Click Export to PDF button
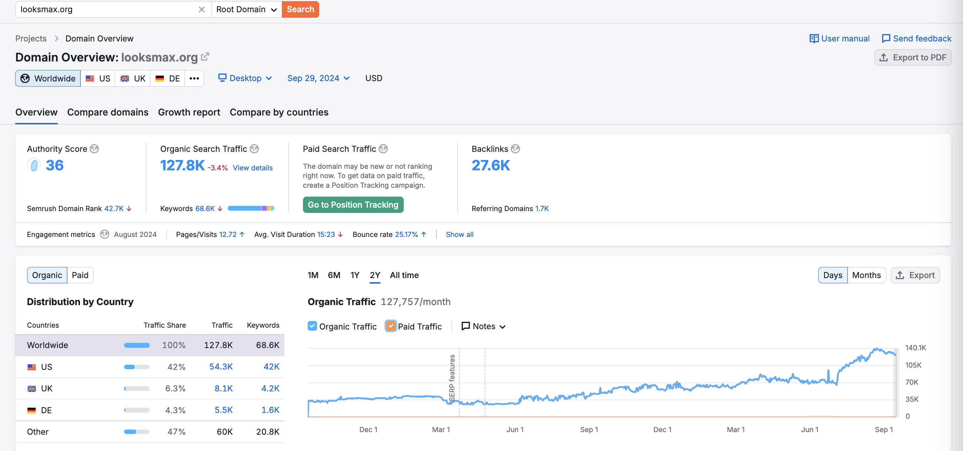The image size is (963, 451). point(913,57)
